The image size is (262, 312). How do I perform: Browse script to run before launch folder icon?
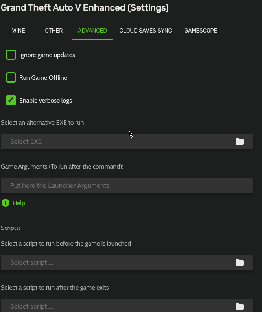[x=240, y=262]
